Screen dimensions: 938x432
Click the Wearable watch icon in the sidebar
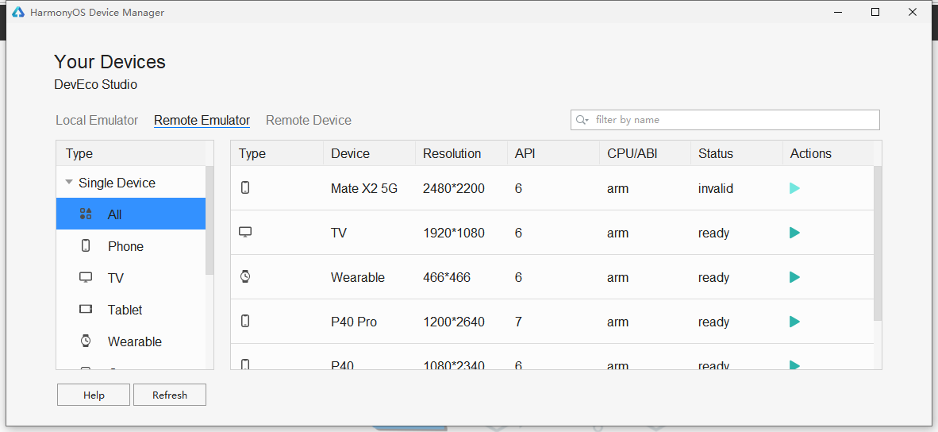point(86,341)
